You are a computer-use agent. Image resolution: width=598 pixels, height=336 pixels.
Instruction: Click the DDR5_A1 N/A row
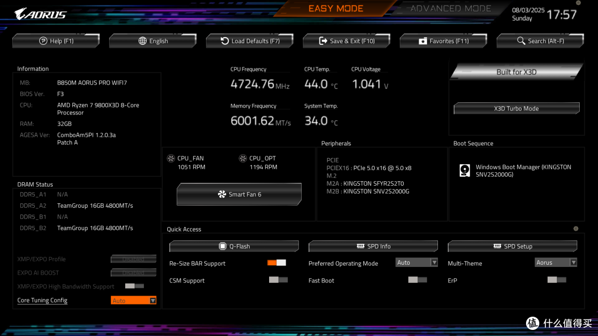[x=44, y=195]
